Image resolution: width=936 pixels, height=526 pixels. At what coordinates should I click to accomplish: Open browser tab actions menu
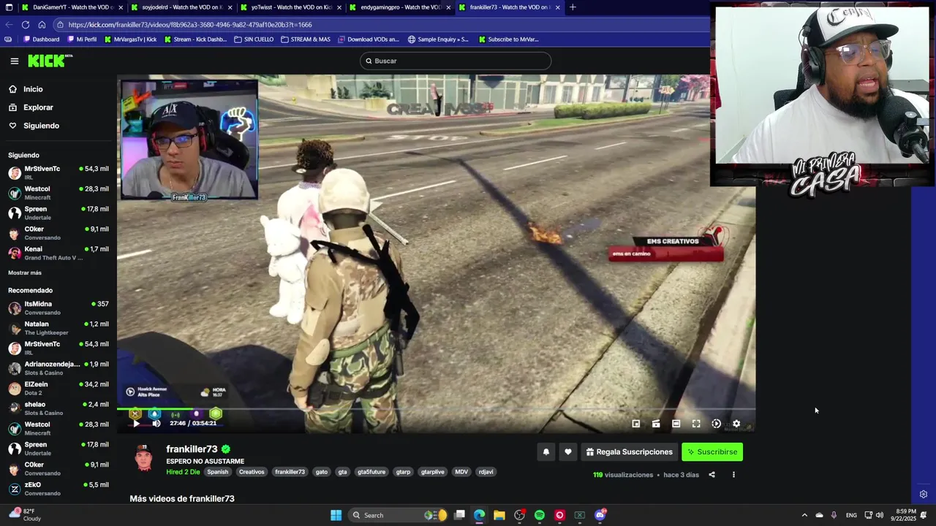[8, 7]
